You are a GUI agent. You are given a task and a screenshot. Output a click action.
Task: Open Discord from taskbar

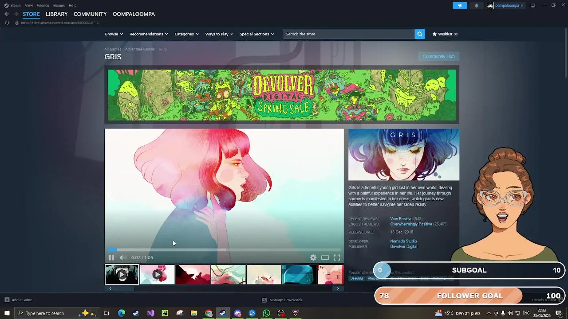pyautogui.click(x=237, y=313)
